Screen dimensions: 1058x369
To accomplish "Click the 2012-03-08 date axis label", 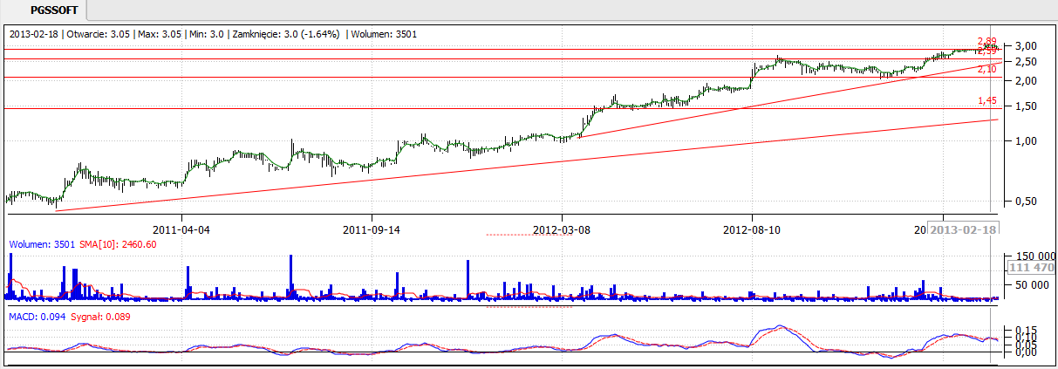I will tap(562, 230).
